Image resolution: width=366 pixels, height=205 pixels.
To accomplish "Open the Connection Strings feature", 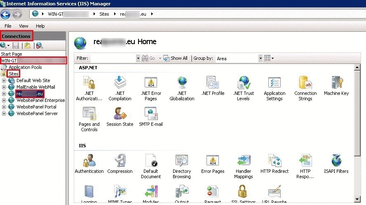I will pyautogui.click(x=305, y=88).
